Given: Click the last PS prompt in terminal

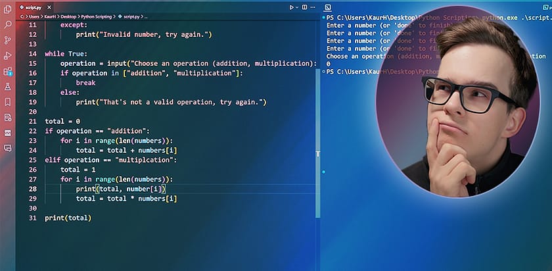Looking at the screenshot, I should click(382, 72).
